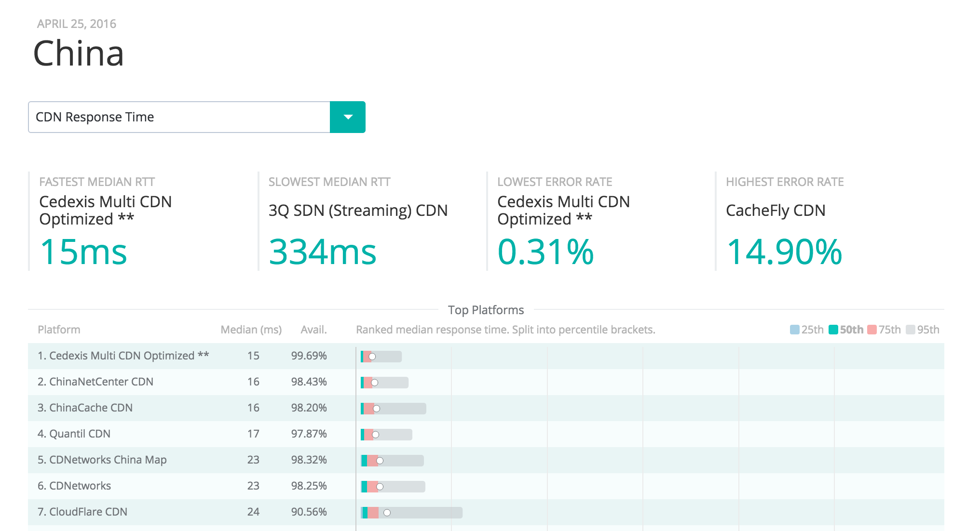Click the Lowest Error Rate card label

click(555, 182)
